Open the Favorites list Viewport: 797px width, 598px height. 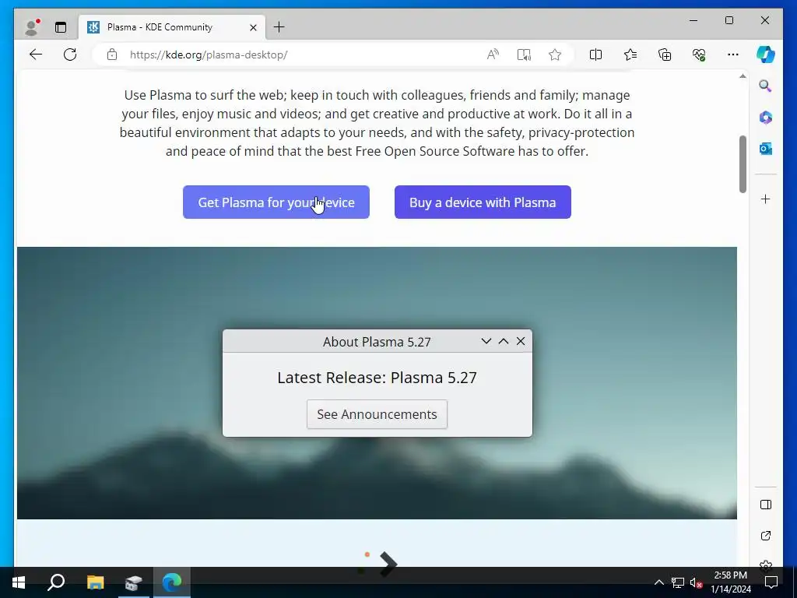click(x=630, y=55)
